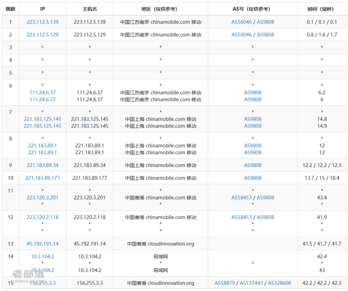The image size is (348, 291).
Task: Open the 223.112.5.129 IP link in hop 2
Action: click(43, 35)
